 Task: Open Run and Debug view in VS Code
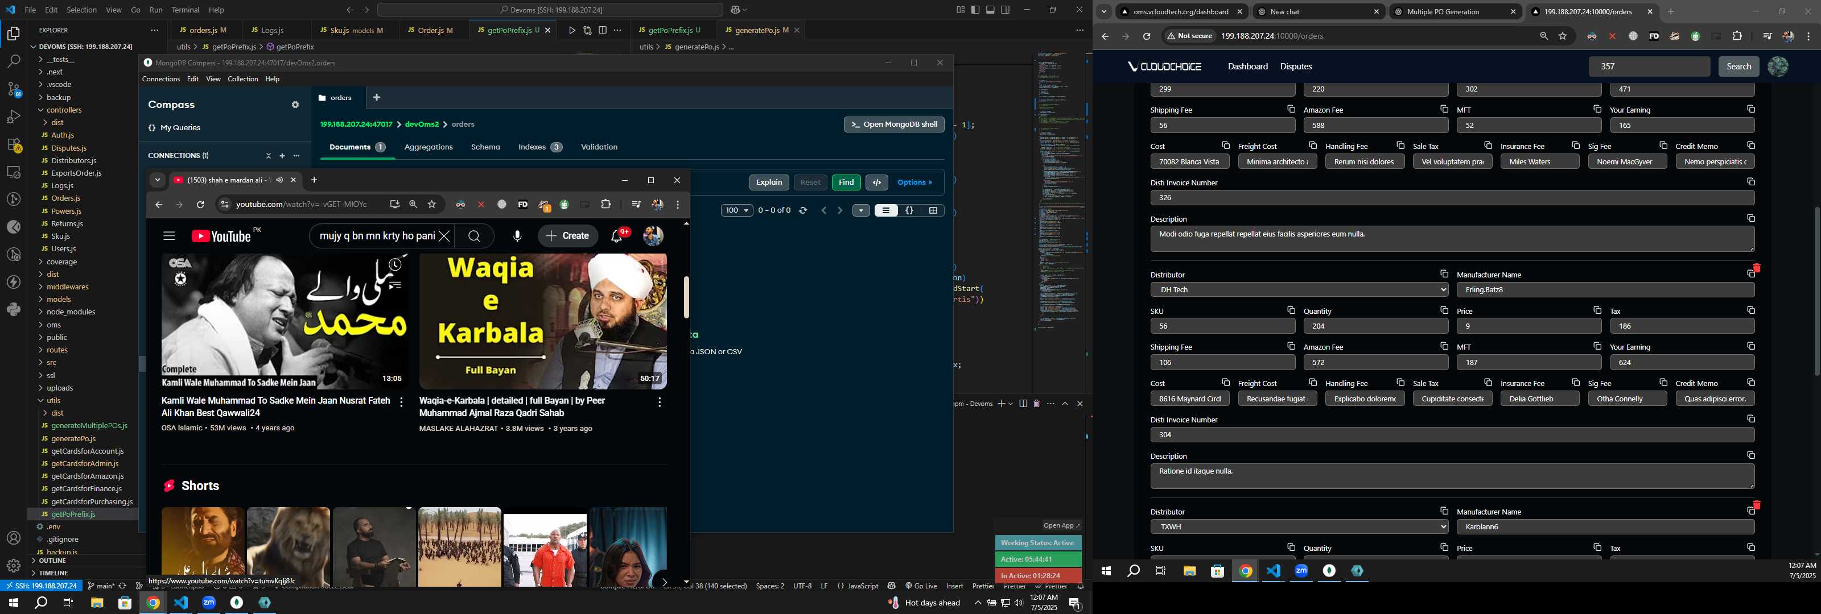tap(14, 117)
